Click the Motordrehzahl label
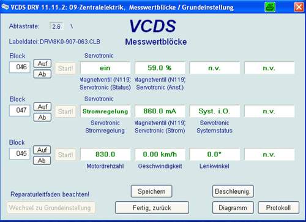The height and width of the screenshot is (222, 306). coord(105,166)
